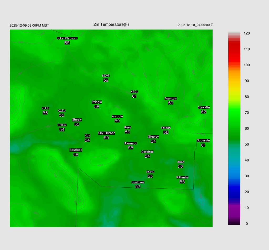The image size is (269, 250).
Task: Click the Superstn station label
Action: pyautogui.click(x=203, y=141)
